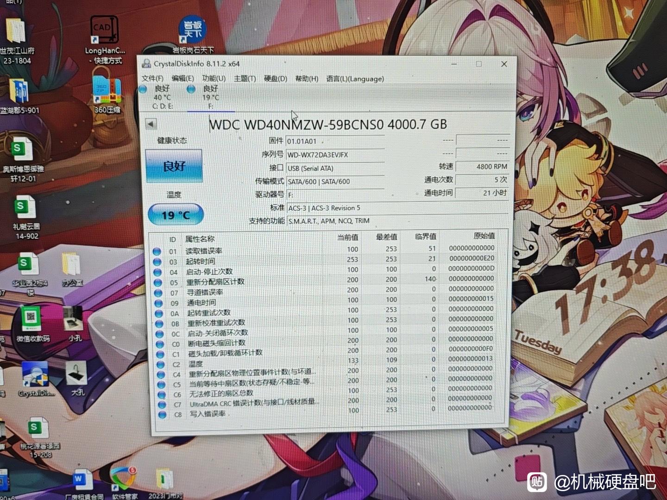Image resolution: width=667 pixels, height=500 pixels.
Task: Select attribute row 03 起转时间
Action: click(x=324, y=260)
